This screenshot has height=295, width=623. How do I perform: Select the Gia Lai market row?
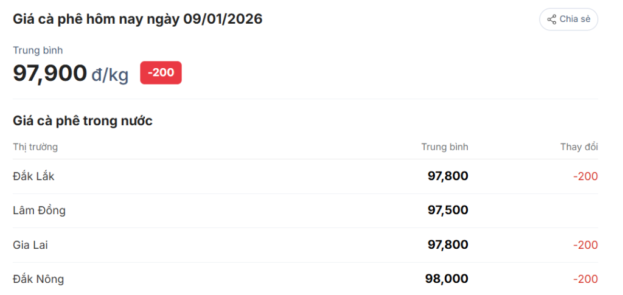click(x=30, y=245)
